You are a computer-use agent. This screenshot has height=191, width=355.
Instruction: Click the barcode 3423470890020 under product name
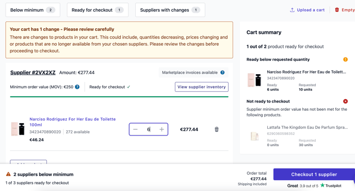tap(45, 132)
